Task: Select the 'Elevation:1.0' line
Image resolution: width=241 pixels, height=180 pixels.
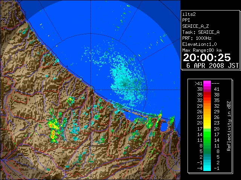Action: coord(200,44)
